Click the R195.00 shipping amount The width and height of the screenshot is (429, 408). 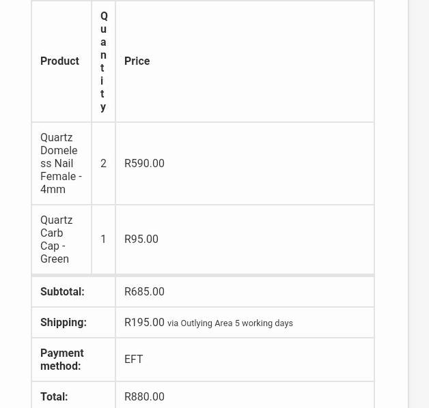144,323
